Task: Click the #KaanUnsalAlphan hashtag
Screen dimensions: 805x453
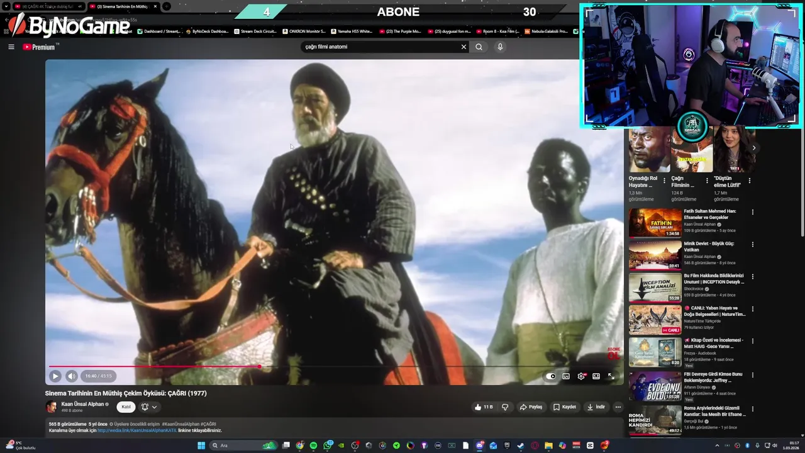Action: (180, 424)
